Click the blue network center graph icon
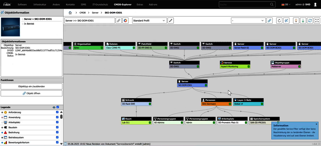321x146 pixels. 286,20
